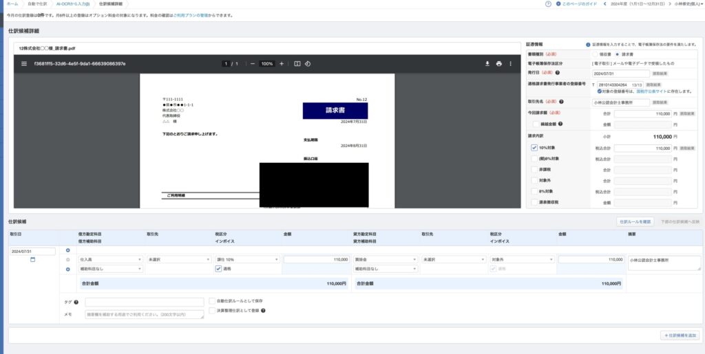This screenshot has width=705, height=354.
Task: Click the fit to page icon
Action: [297, 64]
